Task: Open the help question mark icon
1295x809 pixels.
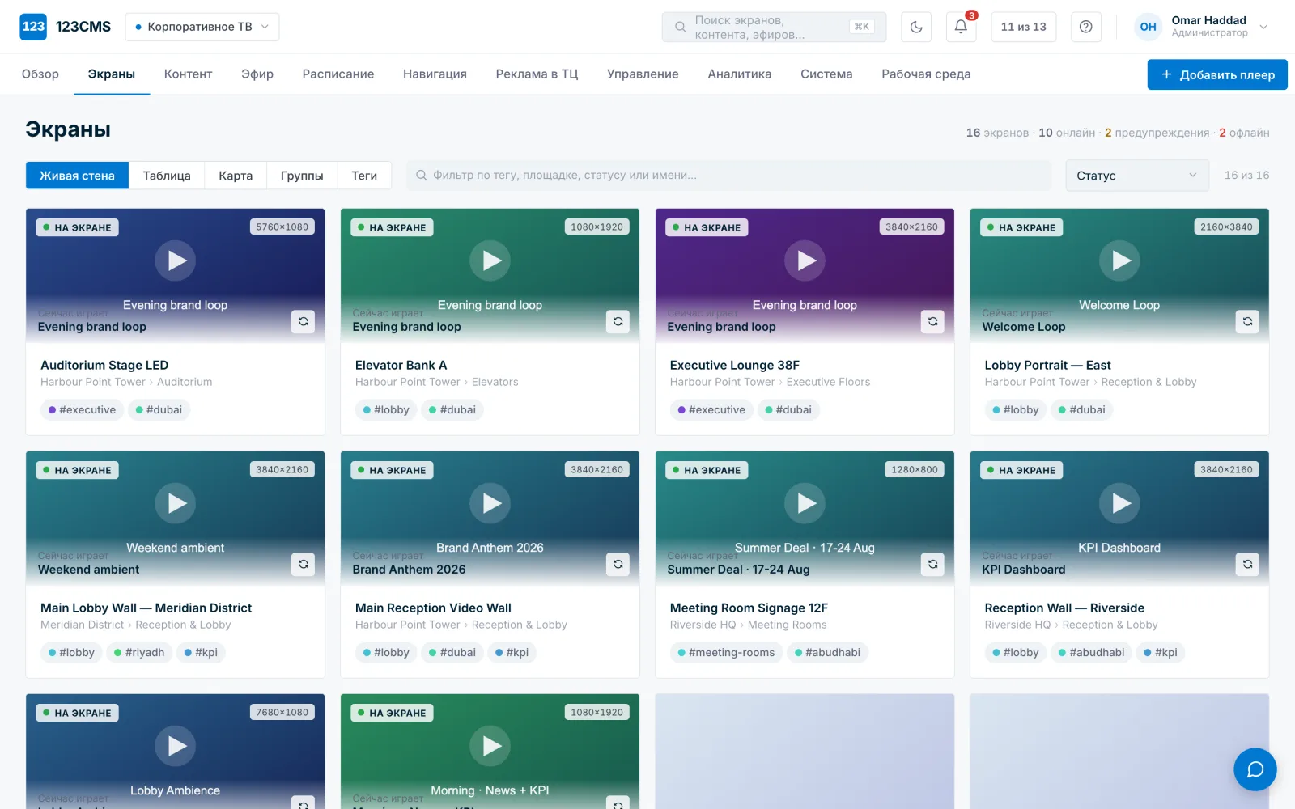Action: tap(1086, 27)
